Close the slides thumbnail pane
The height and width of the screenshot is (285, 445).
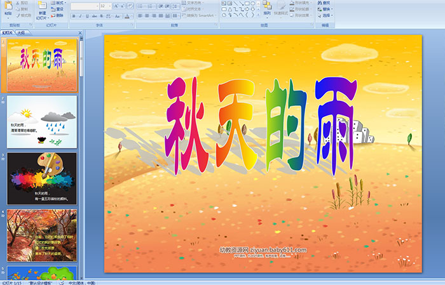[80, 33]
